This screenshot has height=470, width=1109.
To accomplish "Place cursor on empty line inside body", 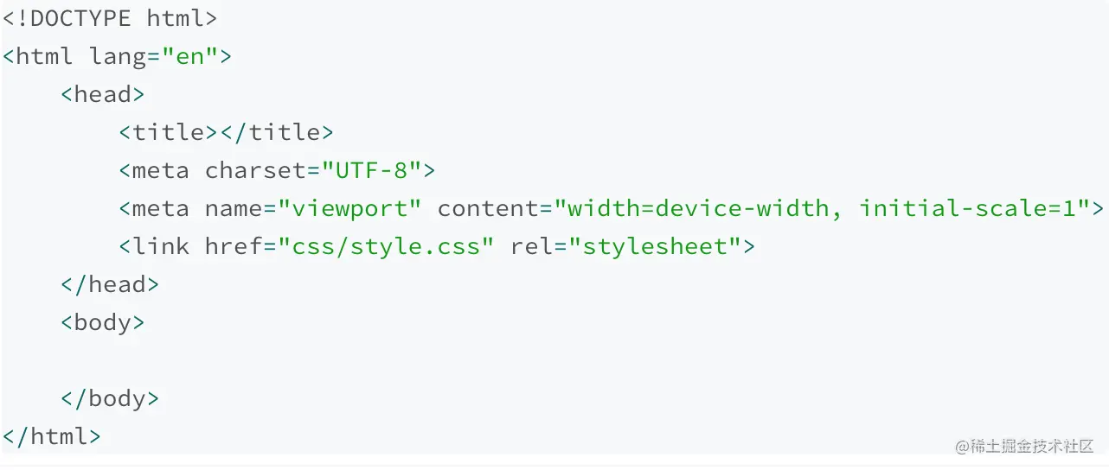I will (x=554, y=360).
